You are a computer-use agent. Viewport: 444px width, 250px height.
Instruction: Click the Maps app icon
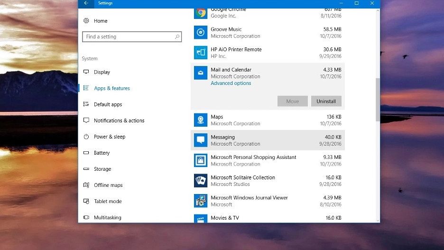[201, 120]
